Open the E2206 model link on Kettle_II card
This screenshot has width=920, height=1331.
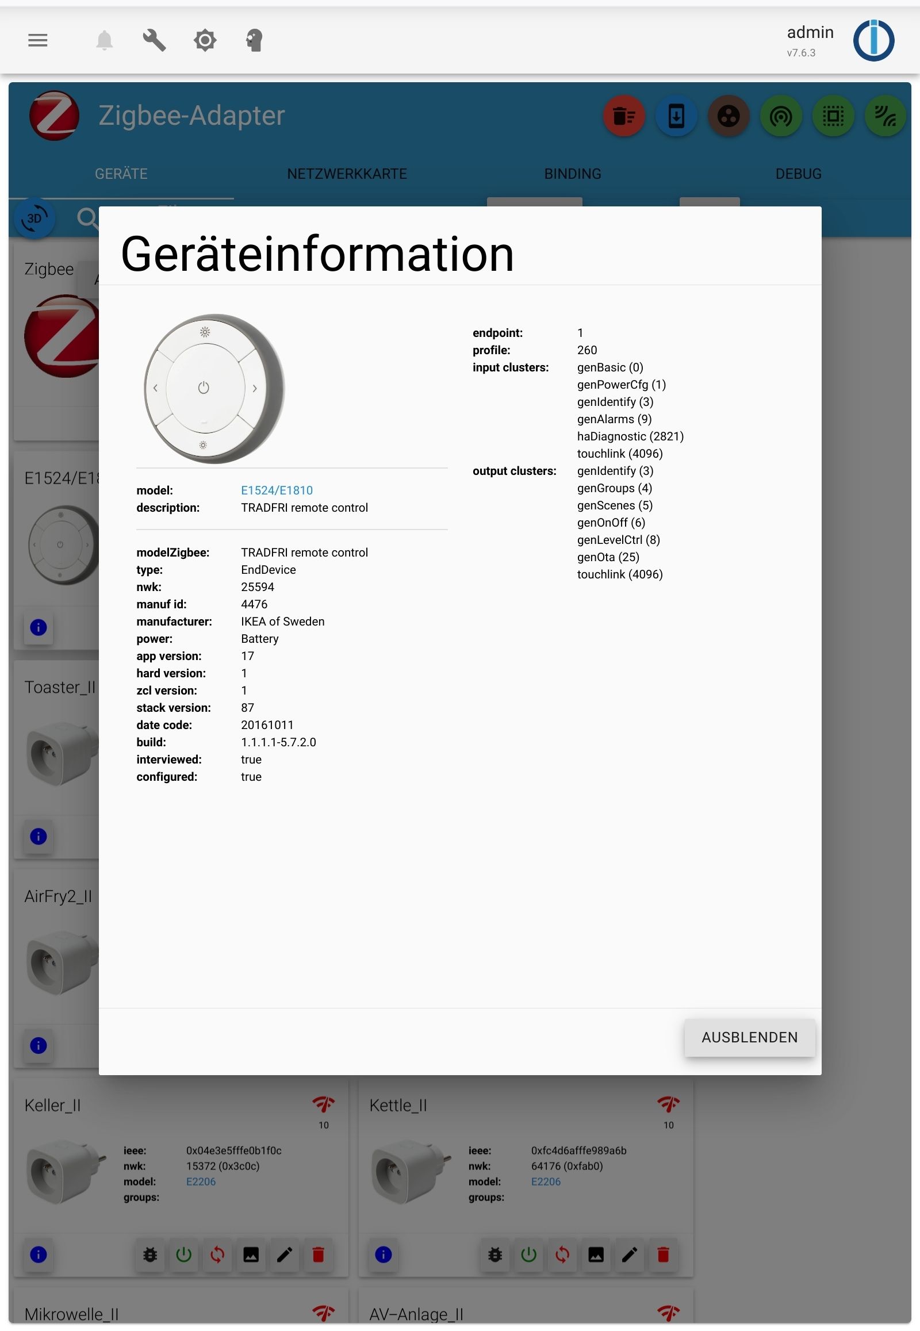pyautogui.click(x=546, y=1182)
